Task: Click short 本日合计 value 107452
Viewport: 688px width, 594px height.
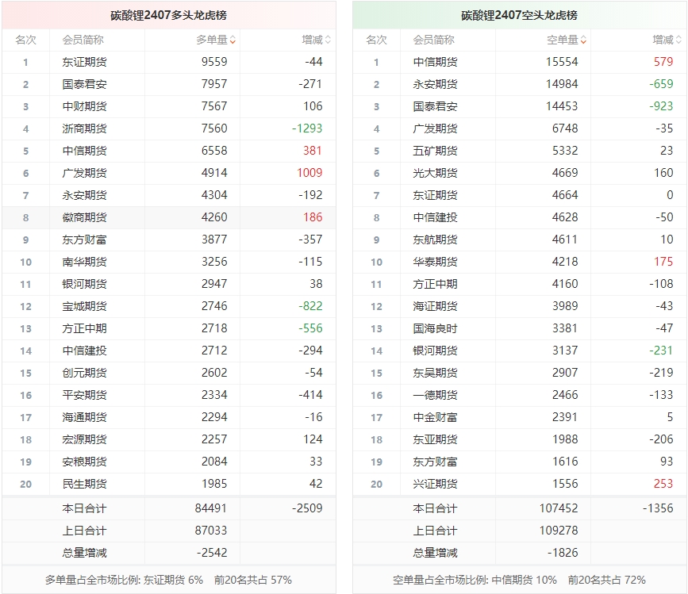Action: click(559, 508)
